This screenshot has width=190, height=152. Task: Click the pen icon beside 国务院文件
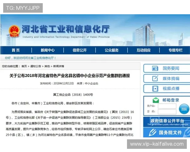click(152, 132)
